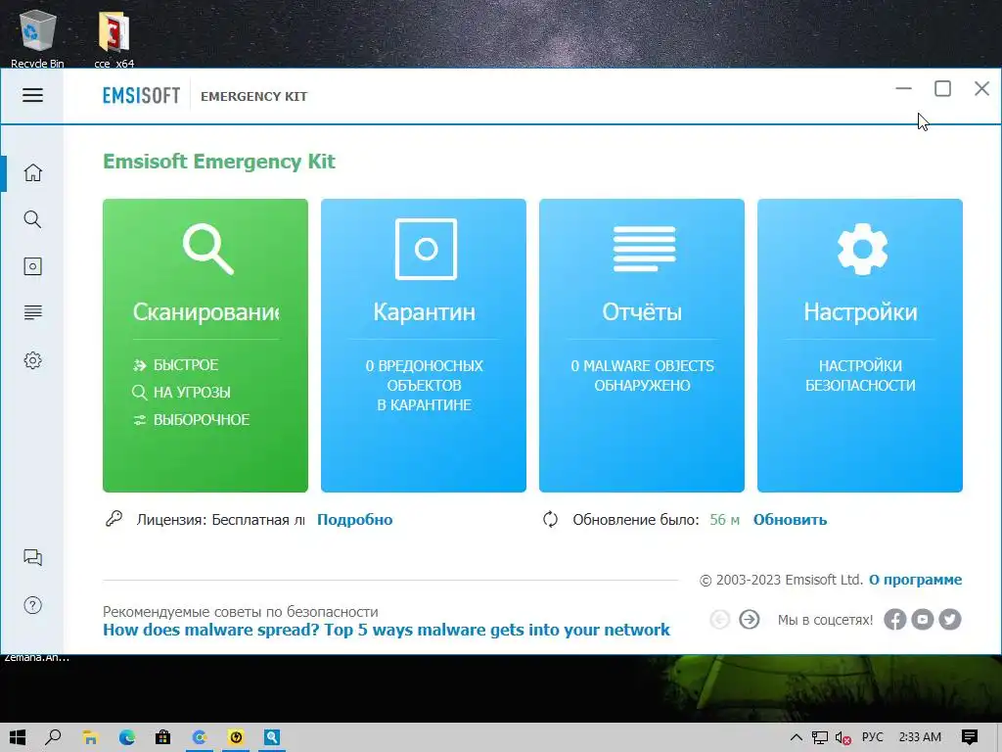Click the gear icon on Настройки tile
The image size is (1002, 752).
point(862,249)
